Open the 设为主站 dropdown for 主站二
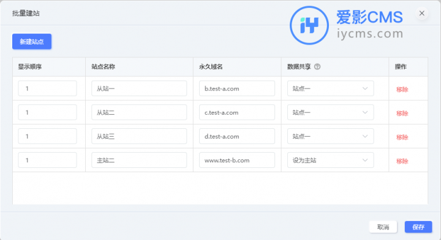 [x=331, y=160]
